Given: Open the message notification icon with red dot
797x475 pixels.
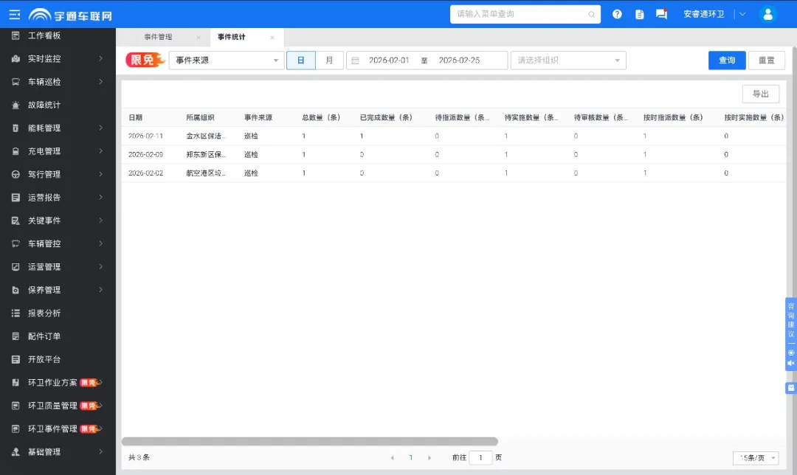Looking at the screenshot, I should click(x=661, y=14).
